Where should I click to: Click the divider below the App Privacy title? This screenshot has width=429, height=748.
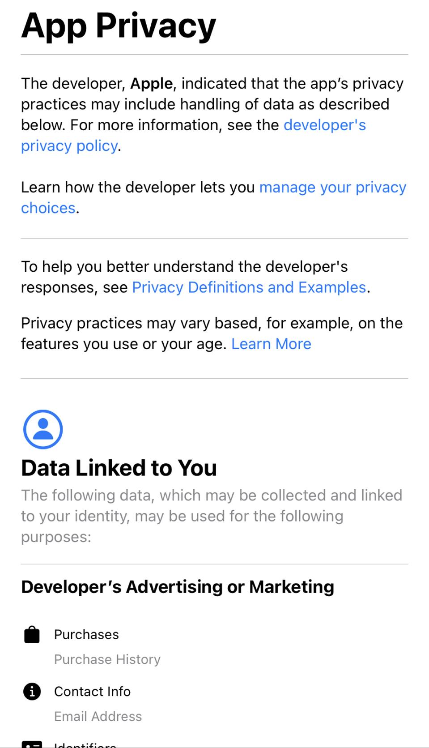(214, 55)
